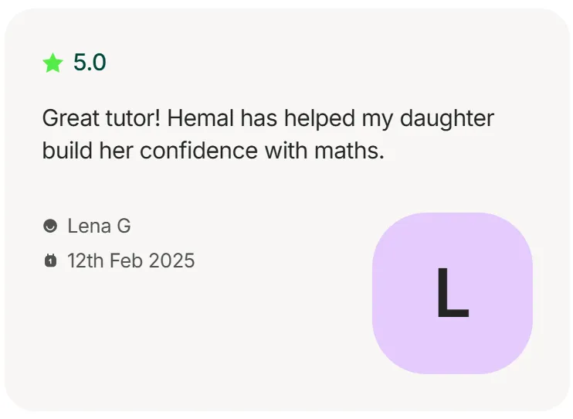This screenshot has width=573, height=419.
Task: Click the green star rating icon
Action: (53, 63)
